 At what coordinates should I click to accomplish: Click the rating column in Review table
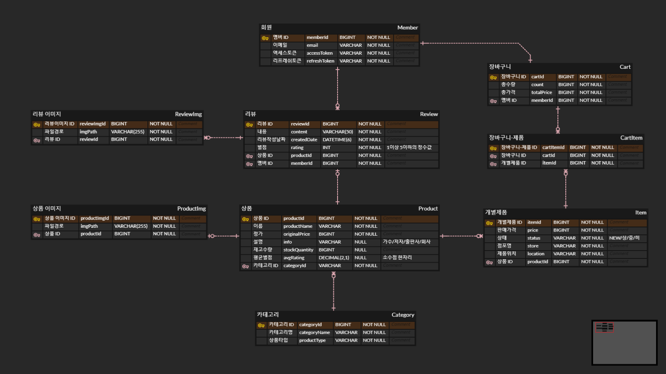coord(297,148)
